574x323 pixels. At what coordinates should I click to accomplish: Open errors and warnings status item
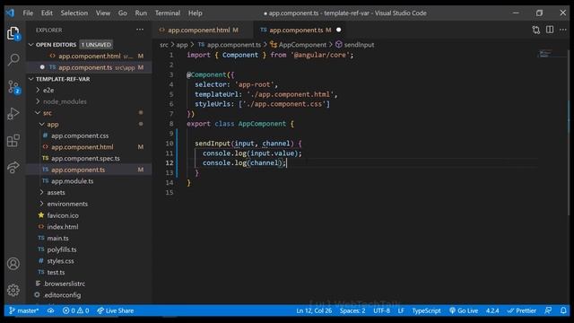pyautogui.click(x=75, y=310)
